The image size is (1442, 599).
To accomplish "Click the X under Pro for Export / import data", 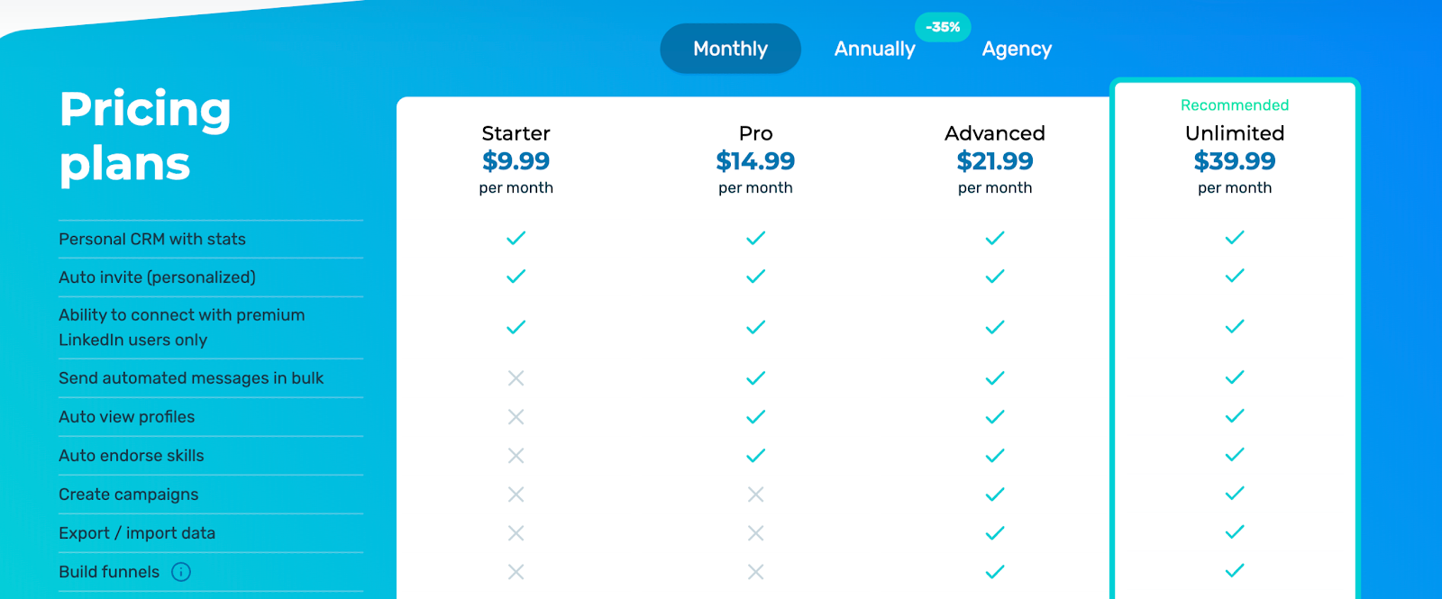I will click(755, 532).
